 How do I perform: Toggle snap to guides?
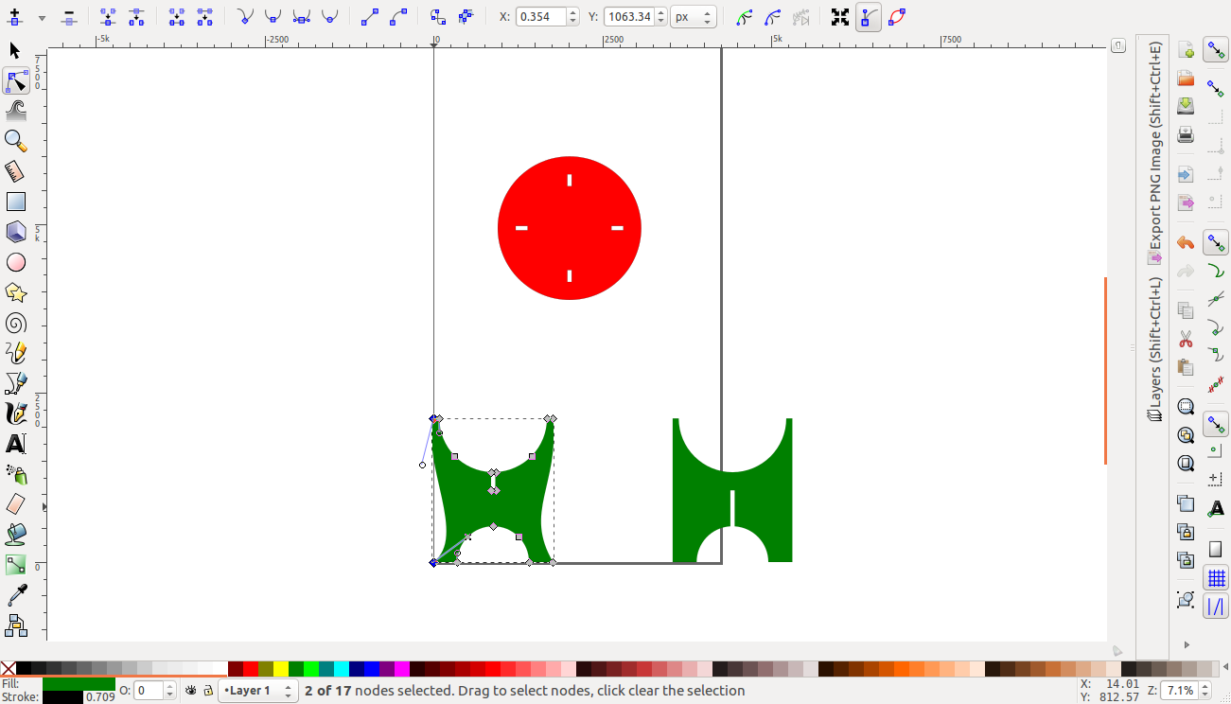click(1216, 607)
